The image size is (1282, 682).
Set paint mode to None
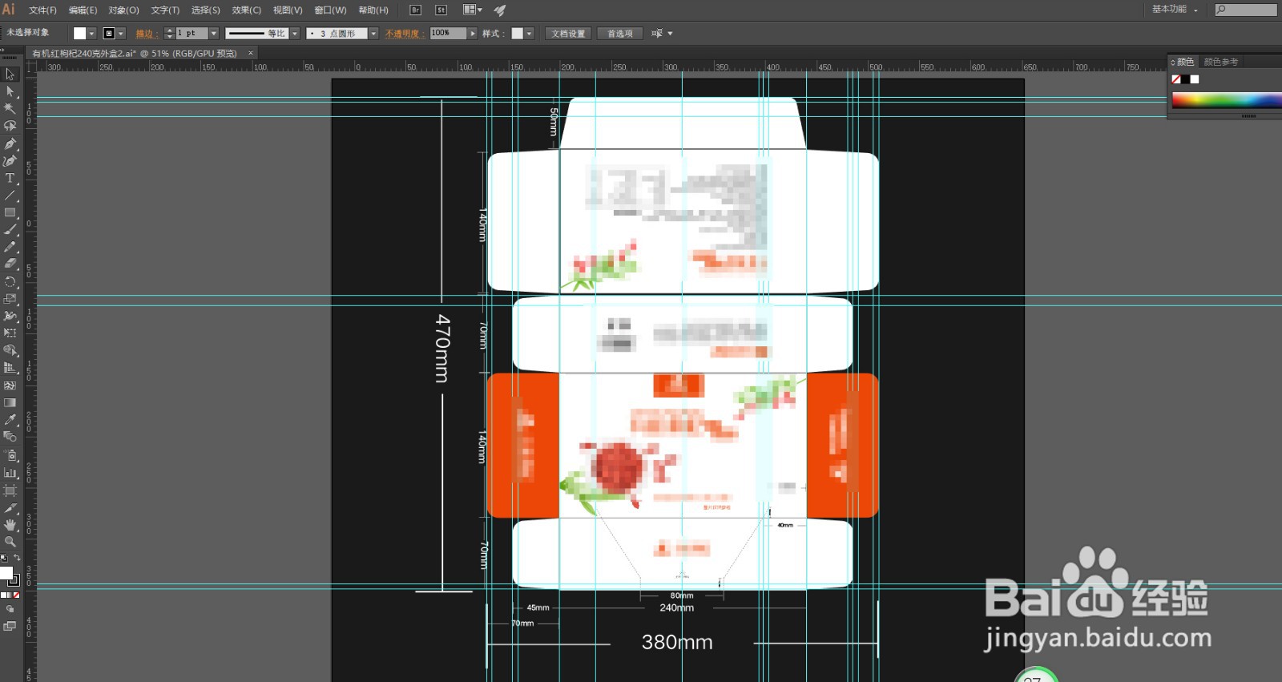(x=16, y=595)
